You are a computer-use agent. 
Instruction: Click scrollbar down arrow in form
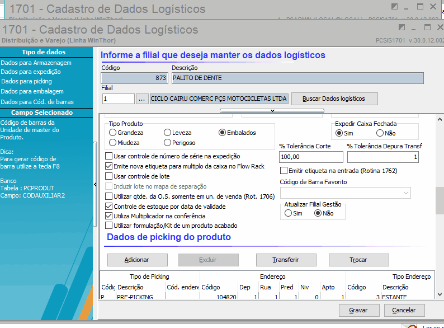click(x=440, y=294)
